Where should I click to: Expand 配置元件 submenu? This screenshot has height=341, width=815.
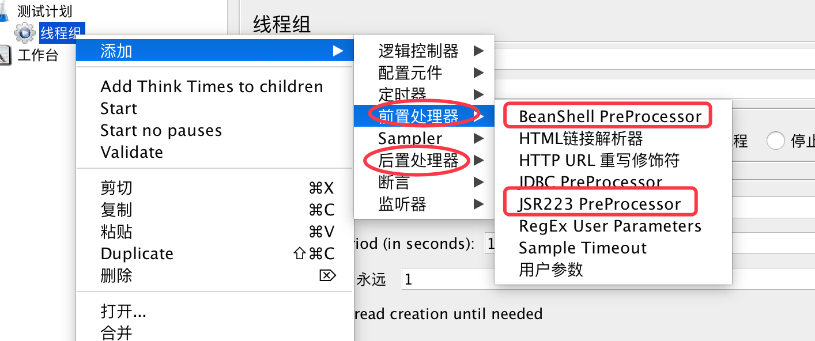[x=424, y=73]
